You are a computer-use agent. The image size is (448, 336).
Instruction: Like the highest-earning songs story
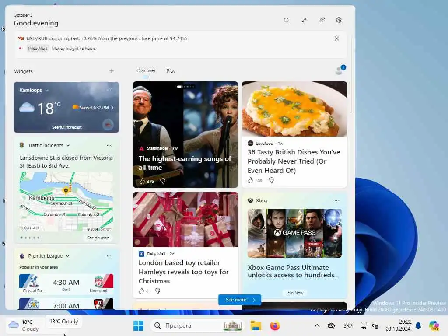(142, 181)
